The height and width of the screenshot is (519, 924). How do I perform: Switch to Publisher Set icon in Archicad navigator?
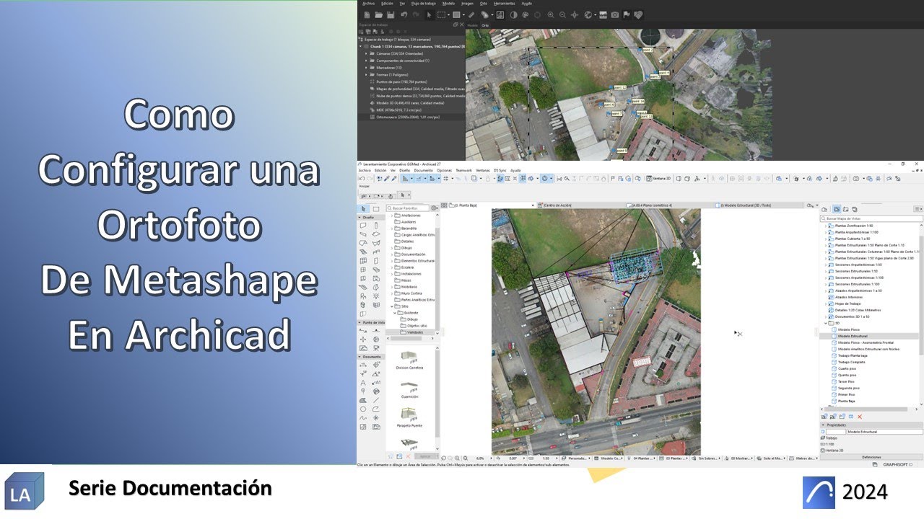(x=855, y=208)
